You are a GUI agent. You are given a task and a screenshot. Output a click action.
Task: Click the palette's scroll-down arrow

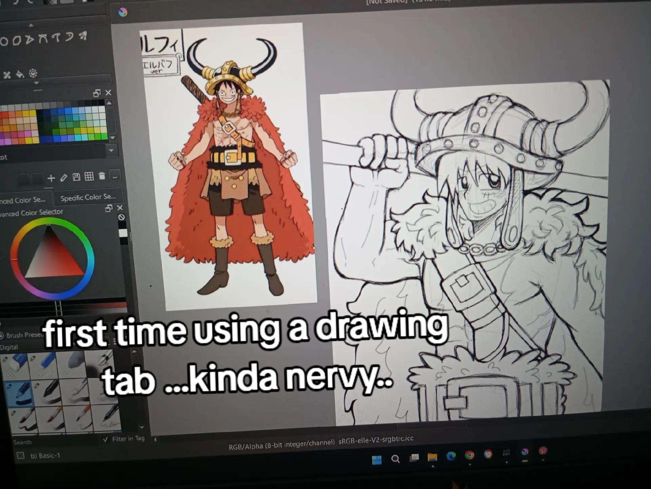point(113,138)
